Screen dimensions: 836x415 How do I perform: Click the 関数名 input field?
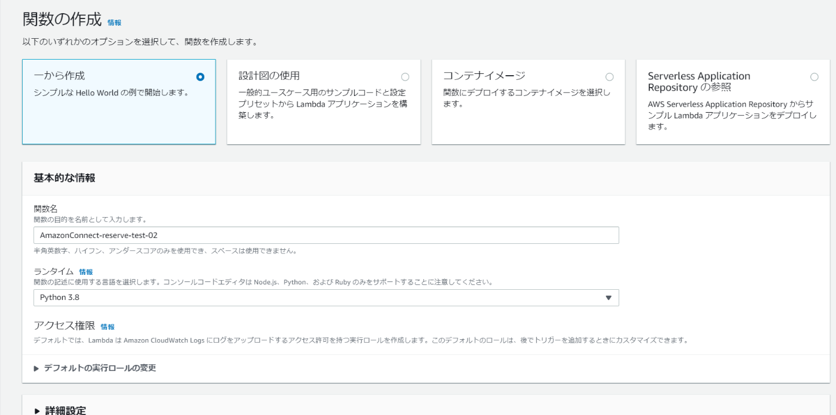[x=326, y=235]
